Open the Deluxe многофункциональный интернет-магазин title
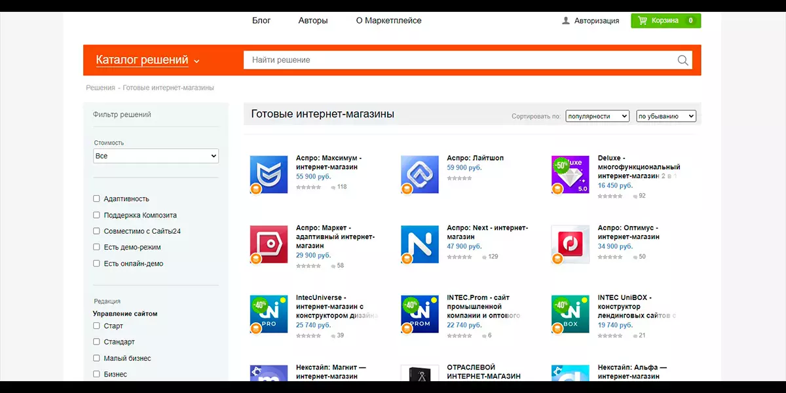This screenshot has width=786, height=393. (x=639, y=167)
